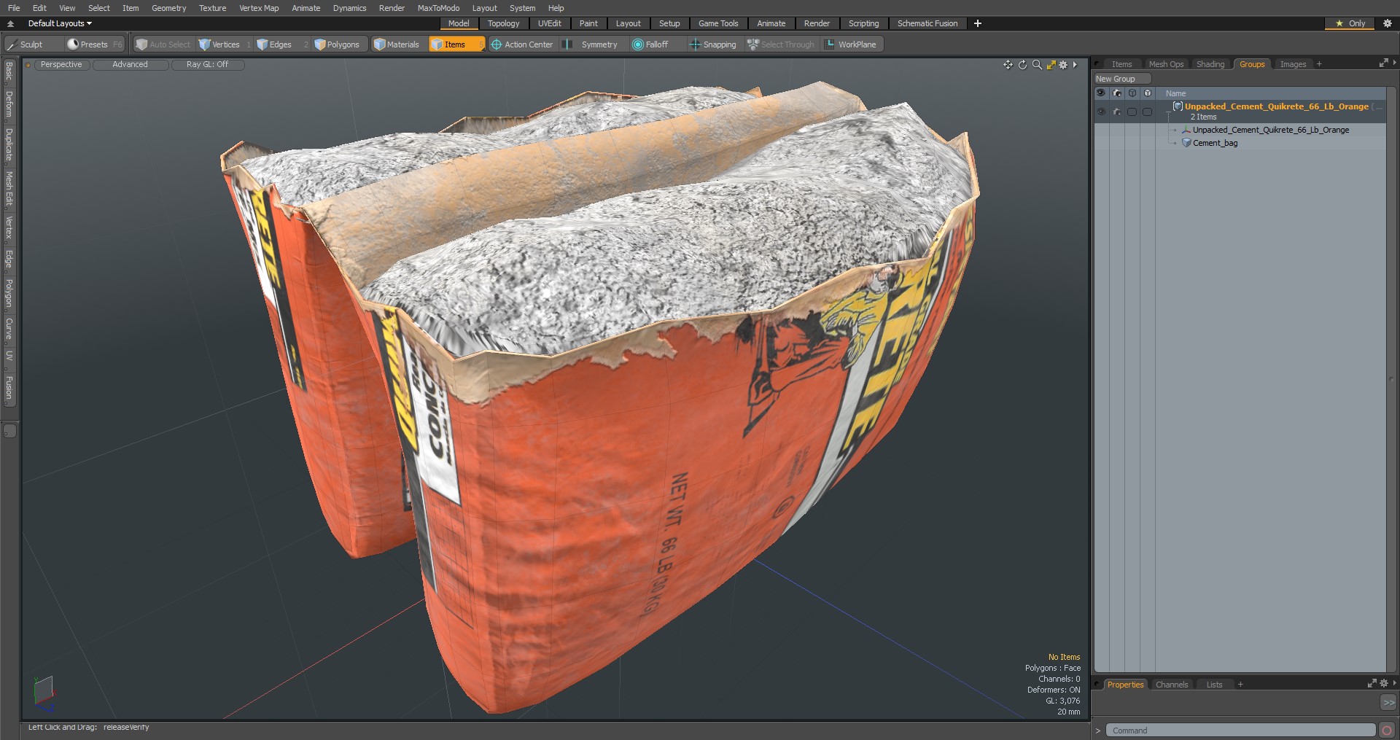Open the layout settings gear icon in top right

pos(1387,23)
